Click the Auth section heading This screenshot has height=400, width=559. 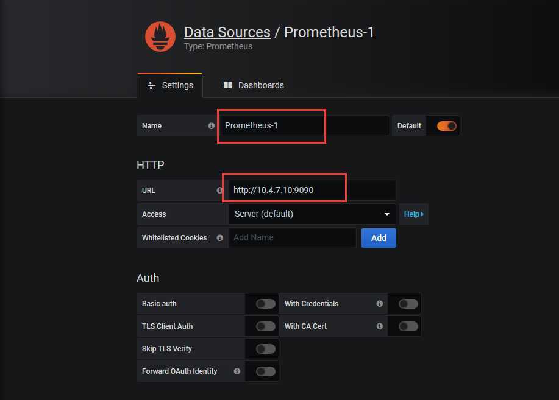click(148, 278)
